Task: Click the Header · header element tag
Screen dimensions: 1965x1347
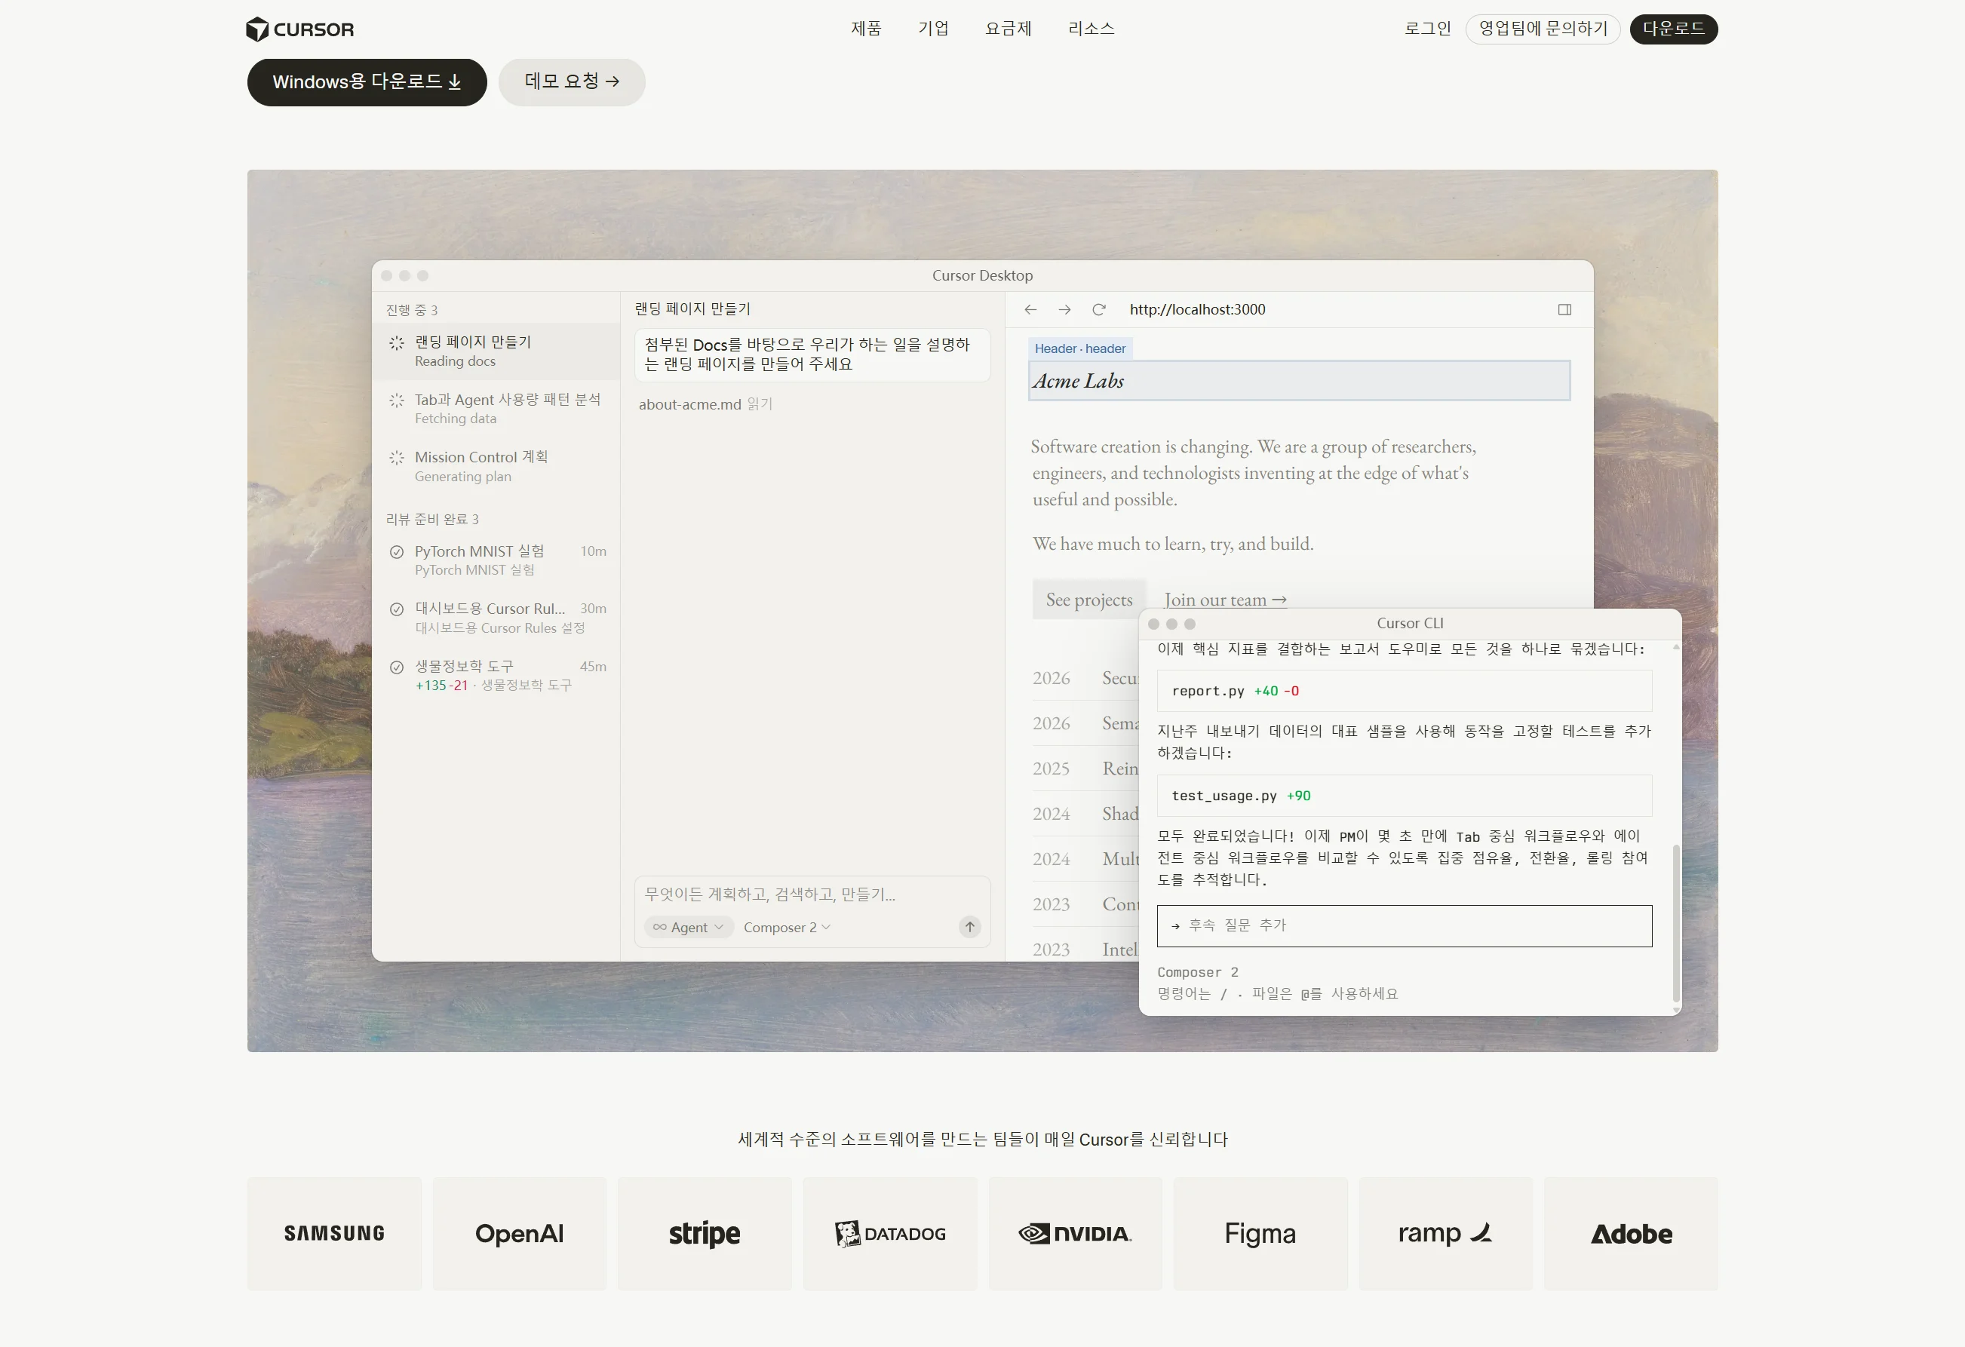Action: [x=1079, y=348]
